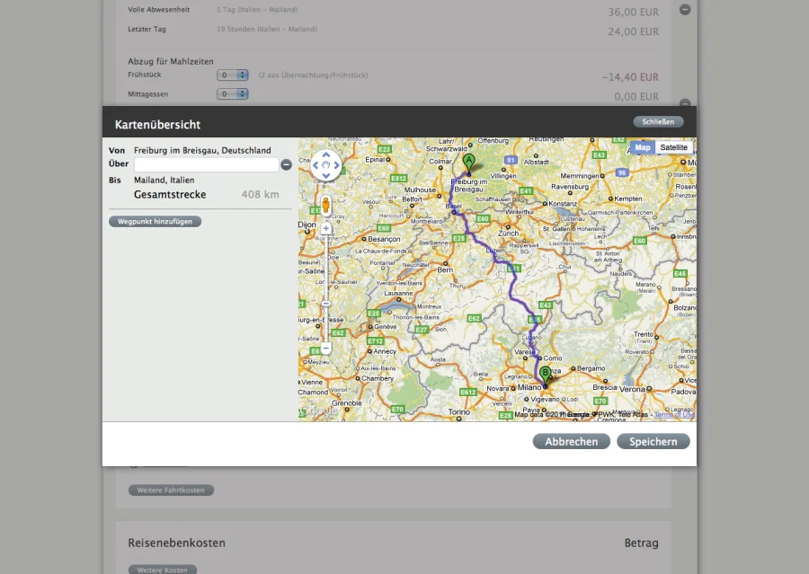The height and width of the screenshot is (574, 809).
Task: Open the Terms of Use link
Action: coord(674,414)
